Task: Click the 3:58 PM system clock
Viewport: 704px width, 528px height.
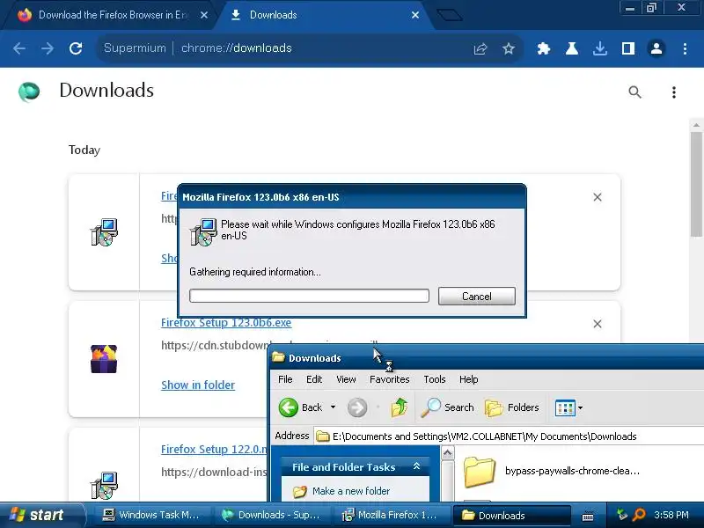Action: coord(671,515)
